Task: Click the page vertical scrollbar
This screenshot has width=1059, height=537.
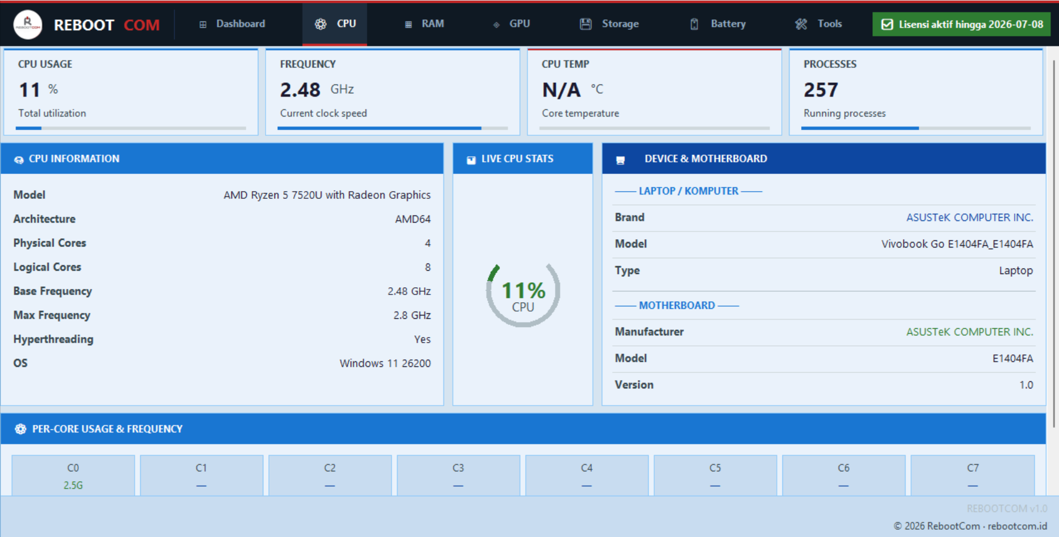Action: (1053, 243)
